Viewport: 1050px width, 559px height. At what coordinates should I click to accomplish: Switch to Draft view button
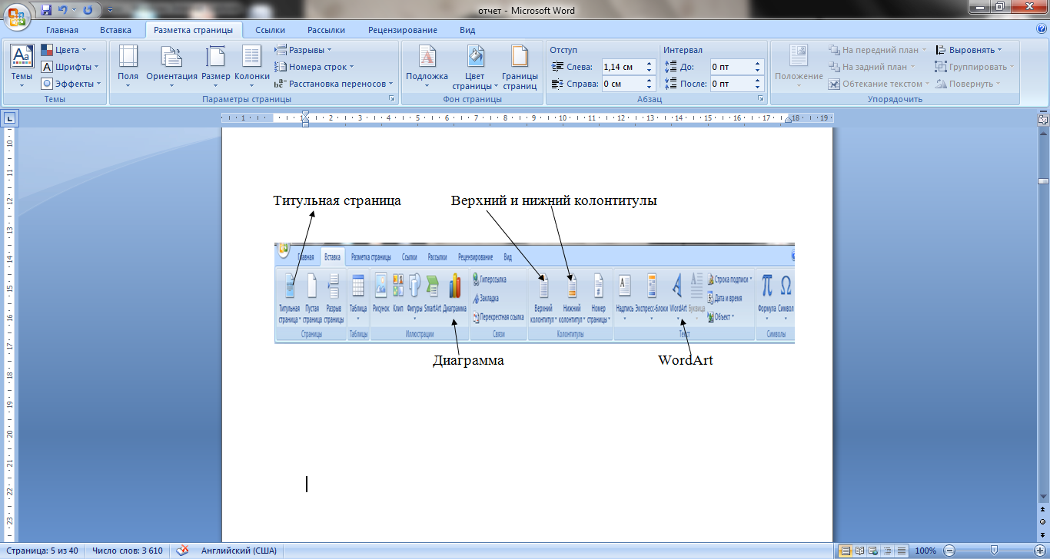(x=900, y=551)
